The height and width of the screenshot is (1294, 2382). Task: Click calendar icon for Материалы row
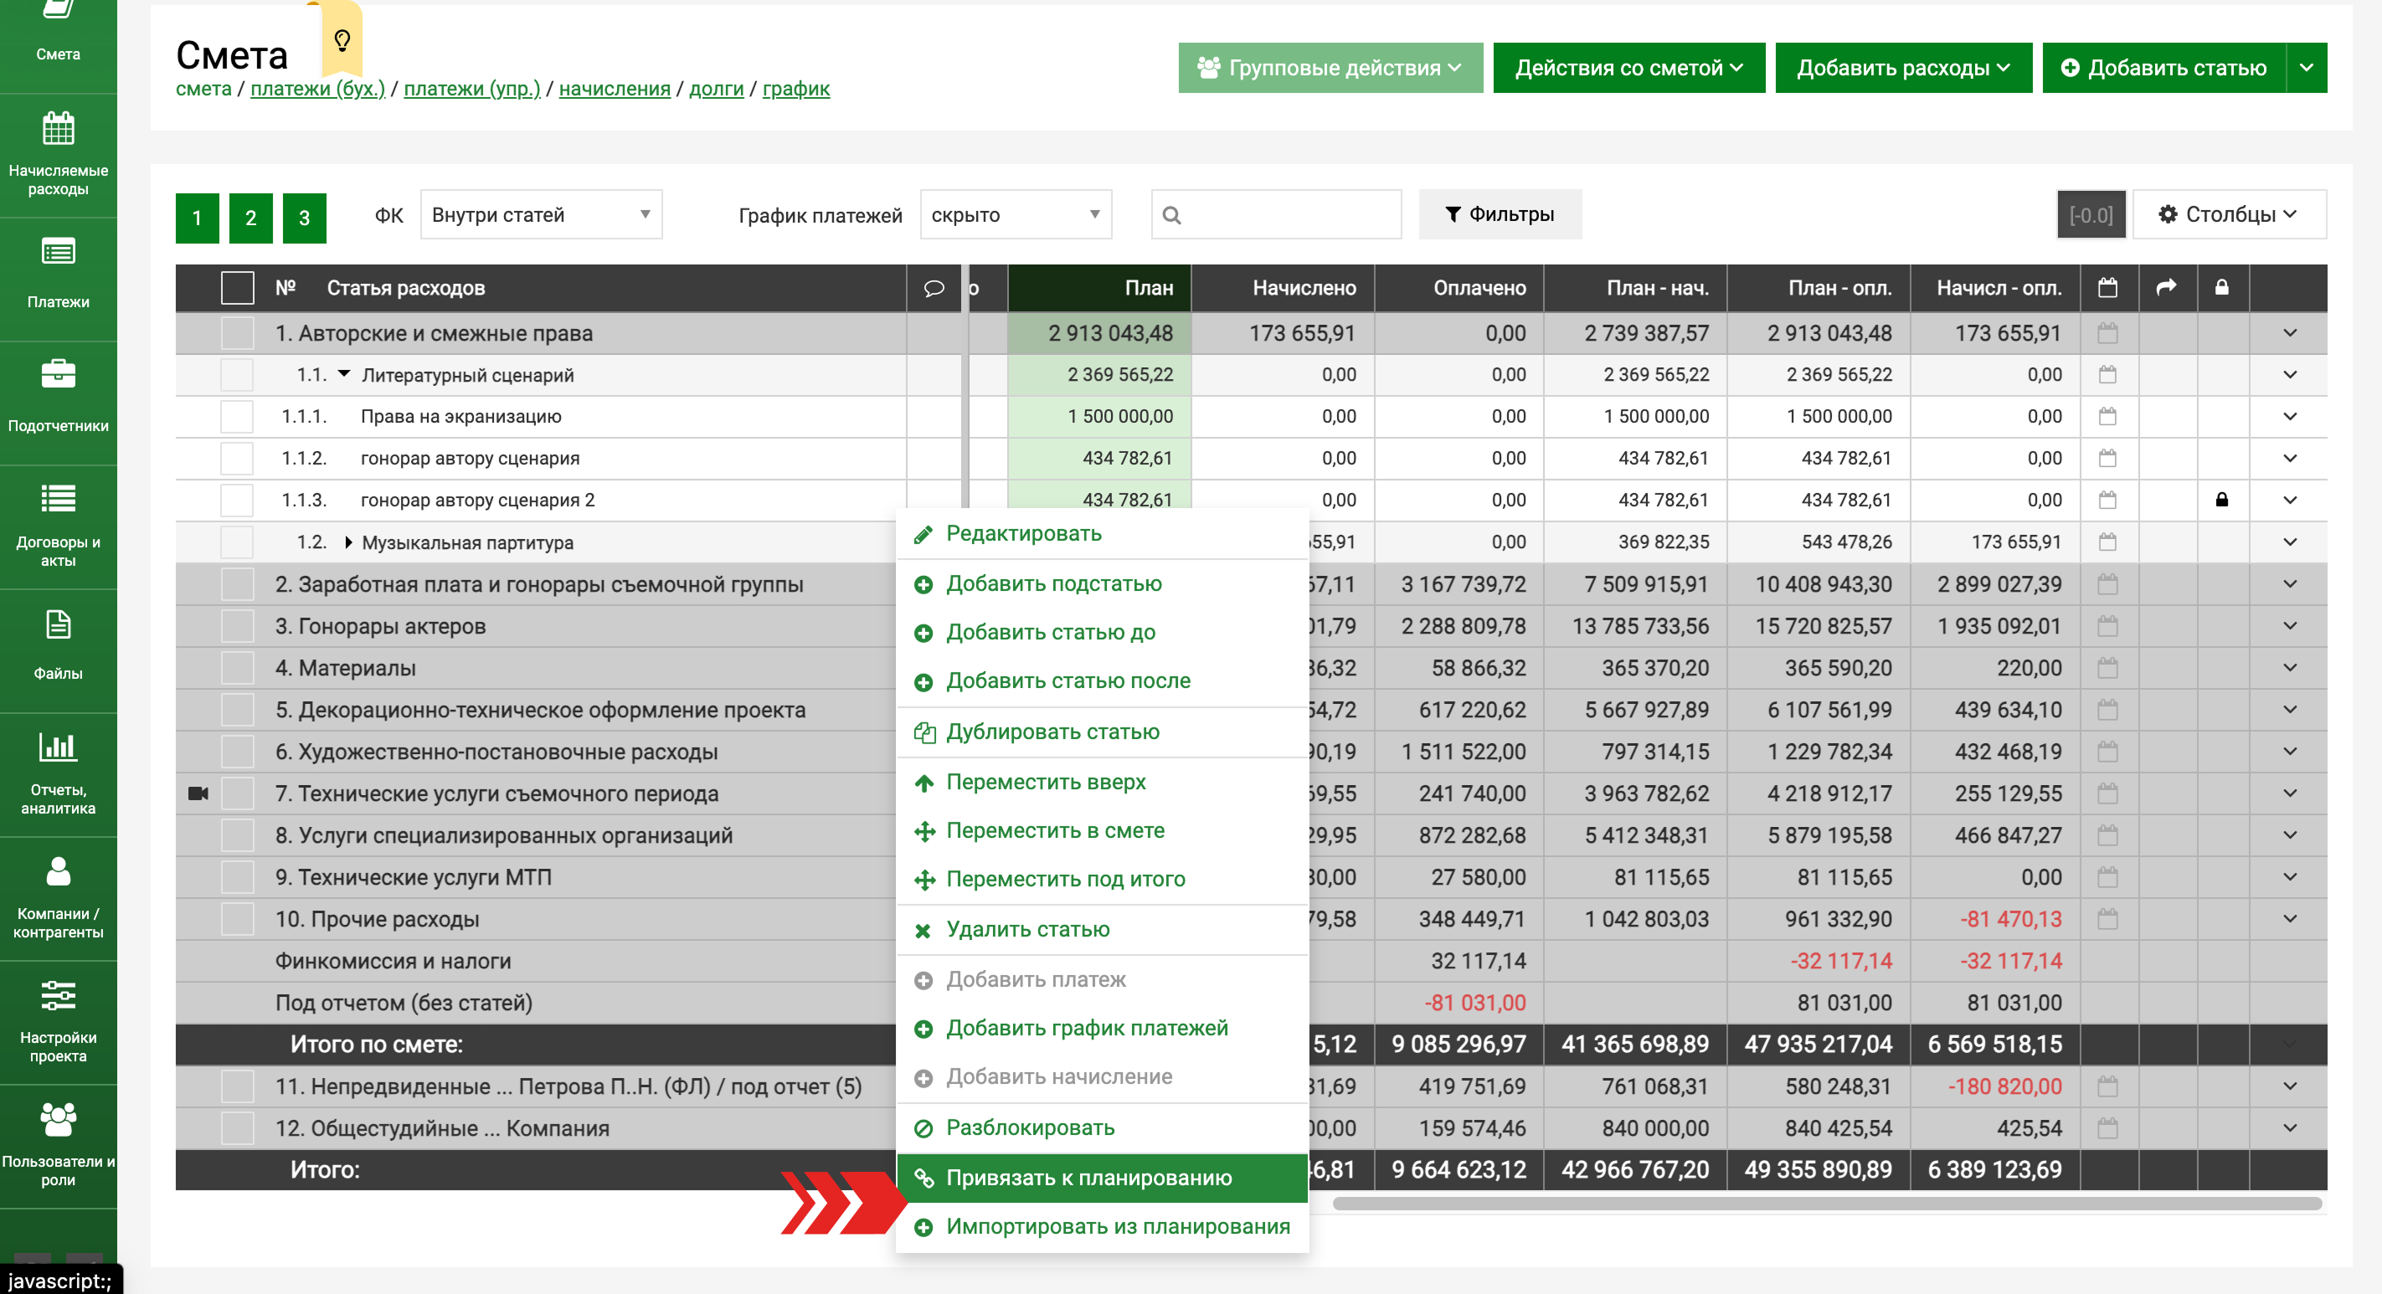[2107, 667]
